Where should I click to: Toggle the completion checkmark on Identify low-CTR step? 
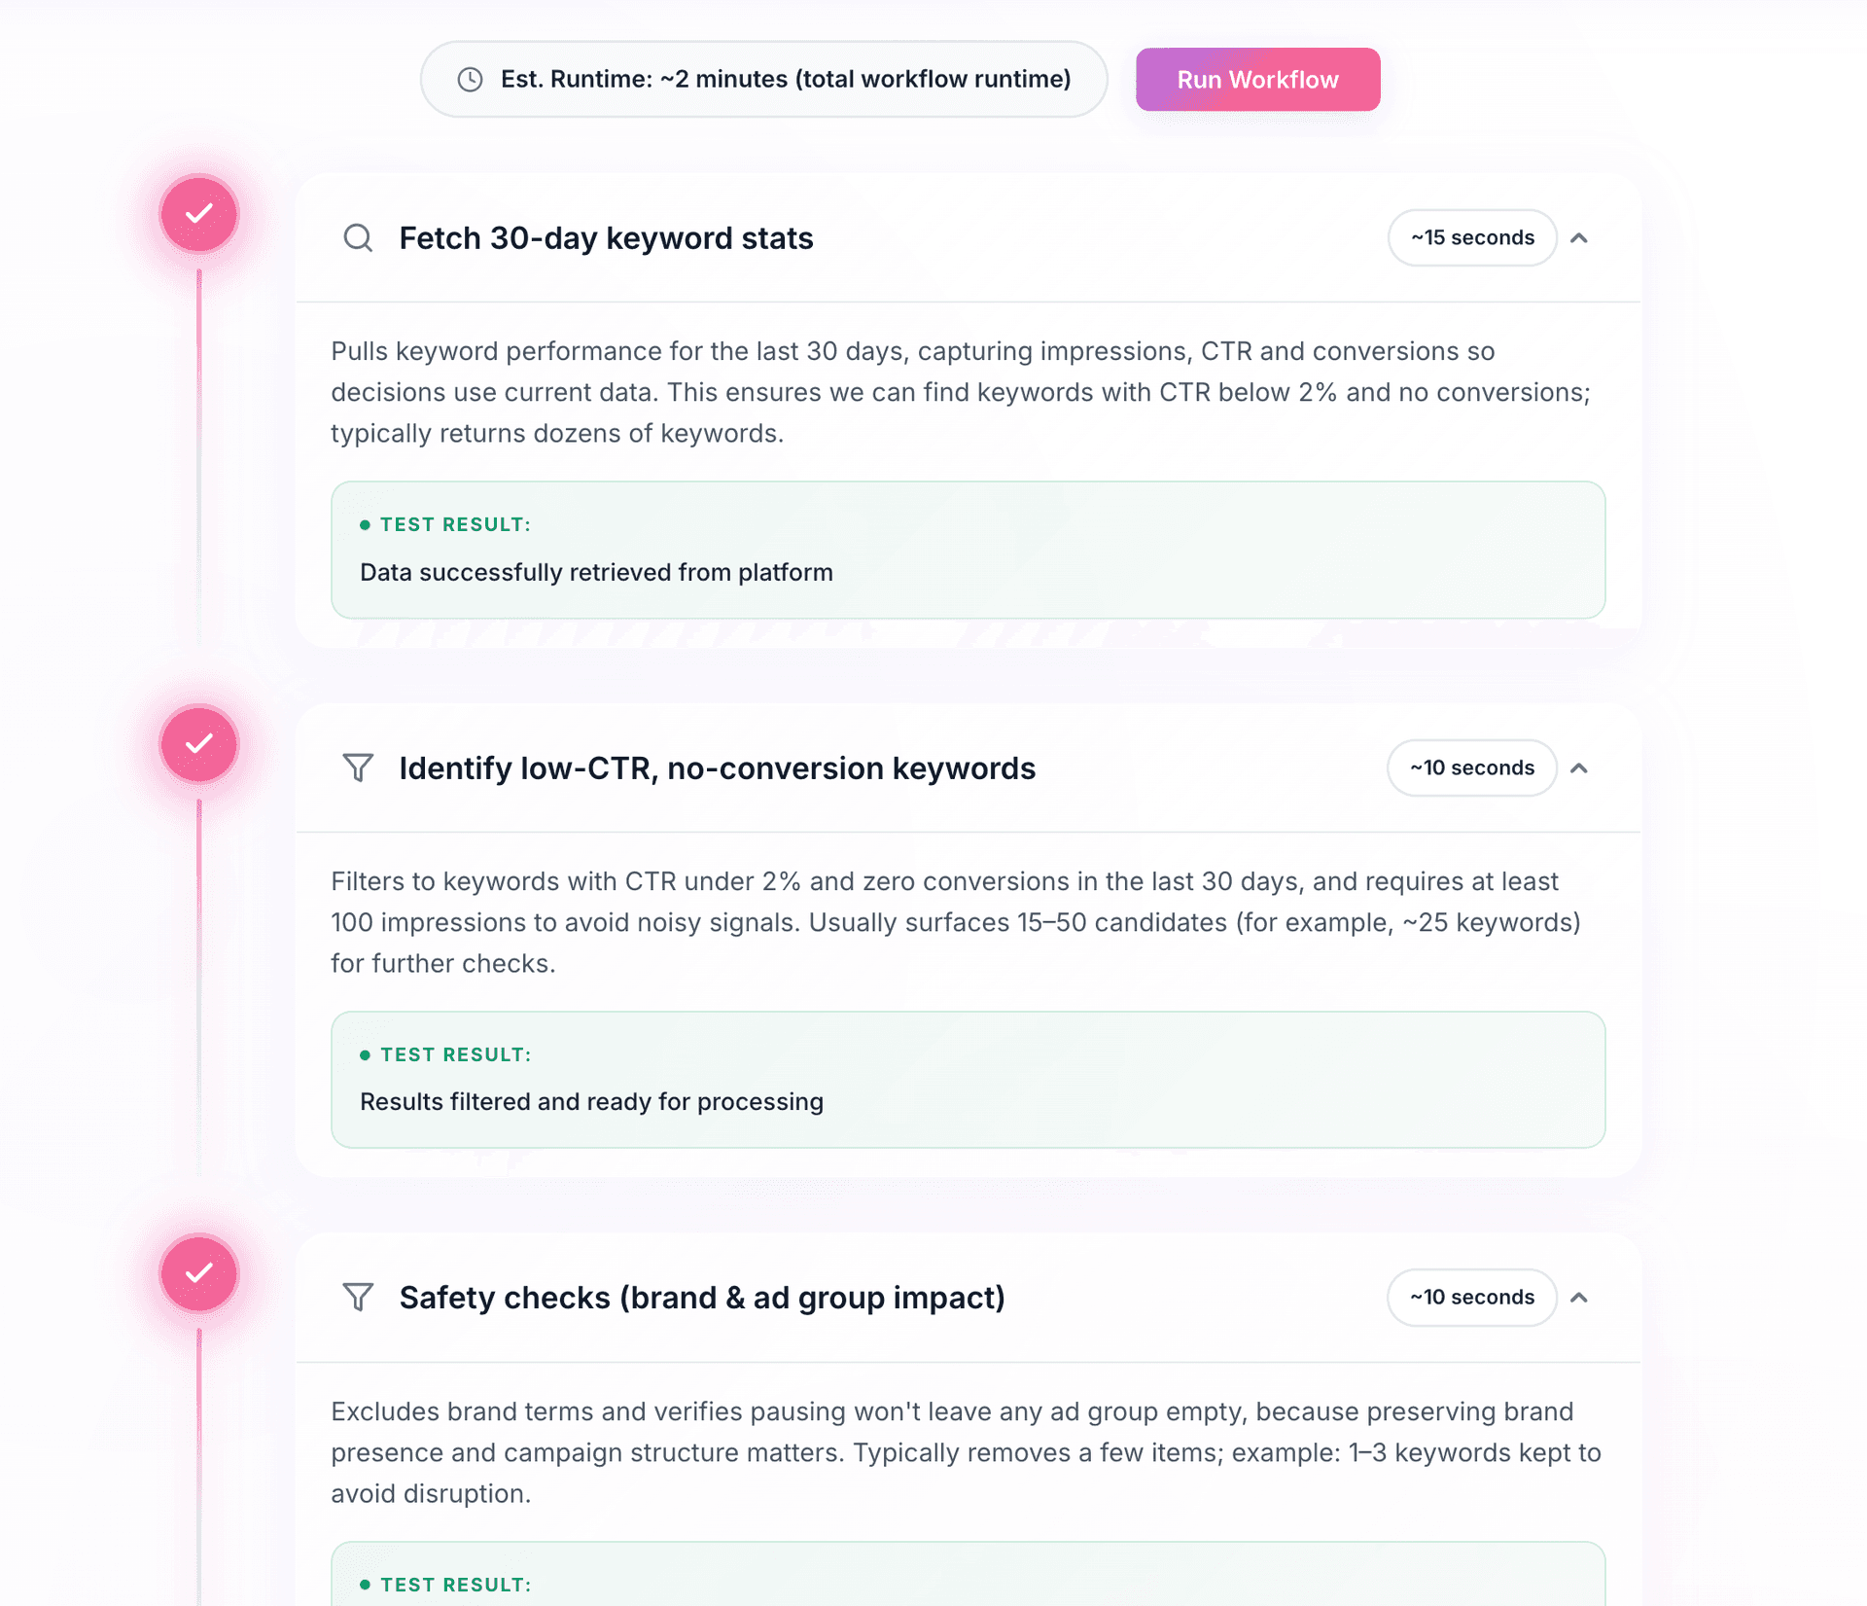198,744
